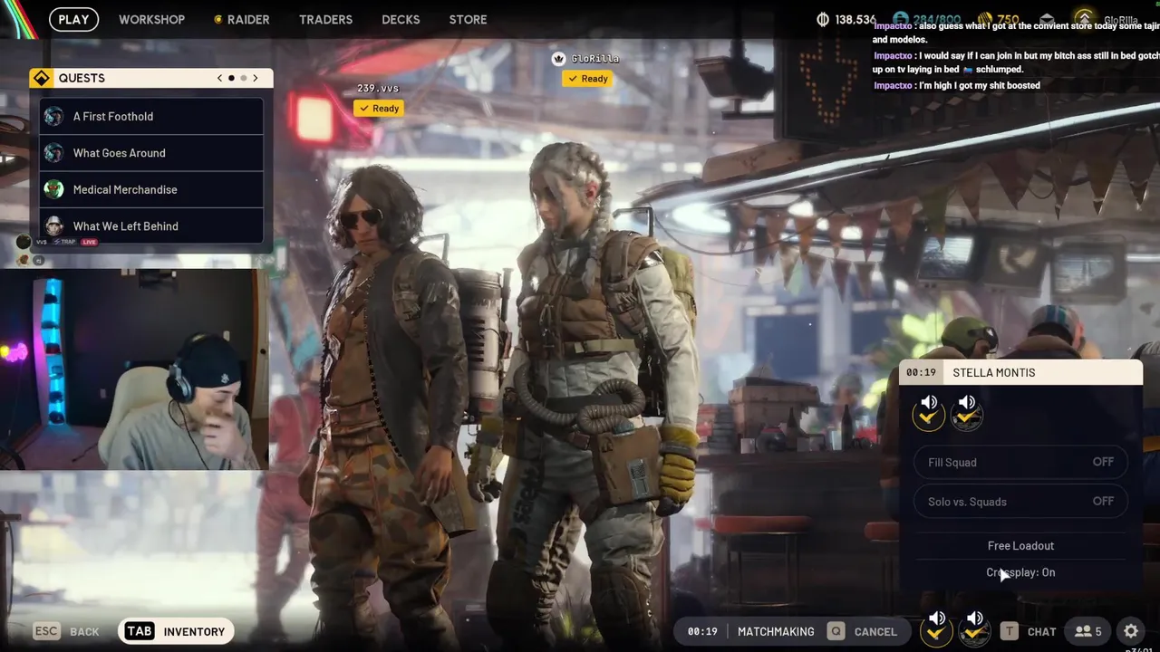
Task: Click the rank chevron badge beside GloRilla
Action: (x=1084, y=19)
